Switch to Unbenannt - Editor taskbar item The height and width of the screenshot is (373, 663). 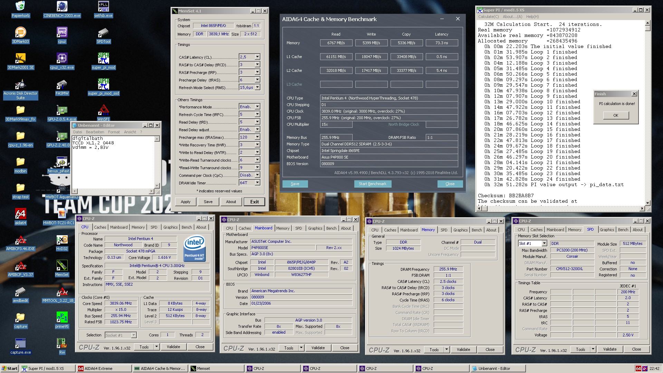[x=498, y=369]
